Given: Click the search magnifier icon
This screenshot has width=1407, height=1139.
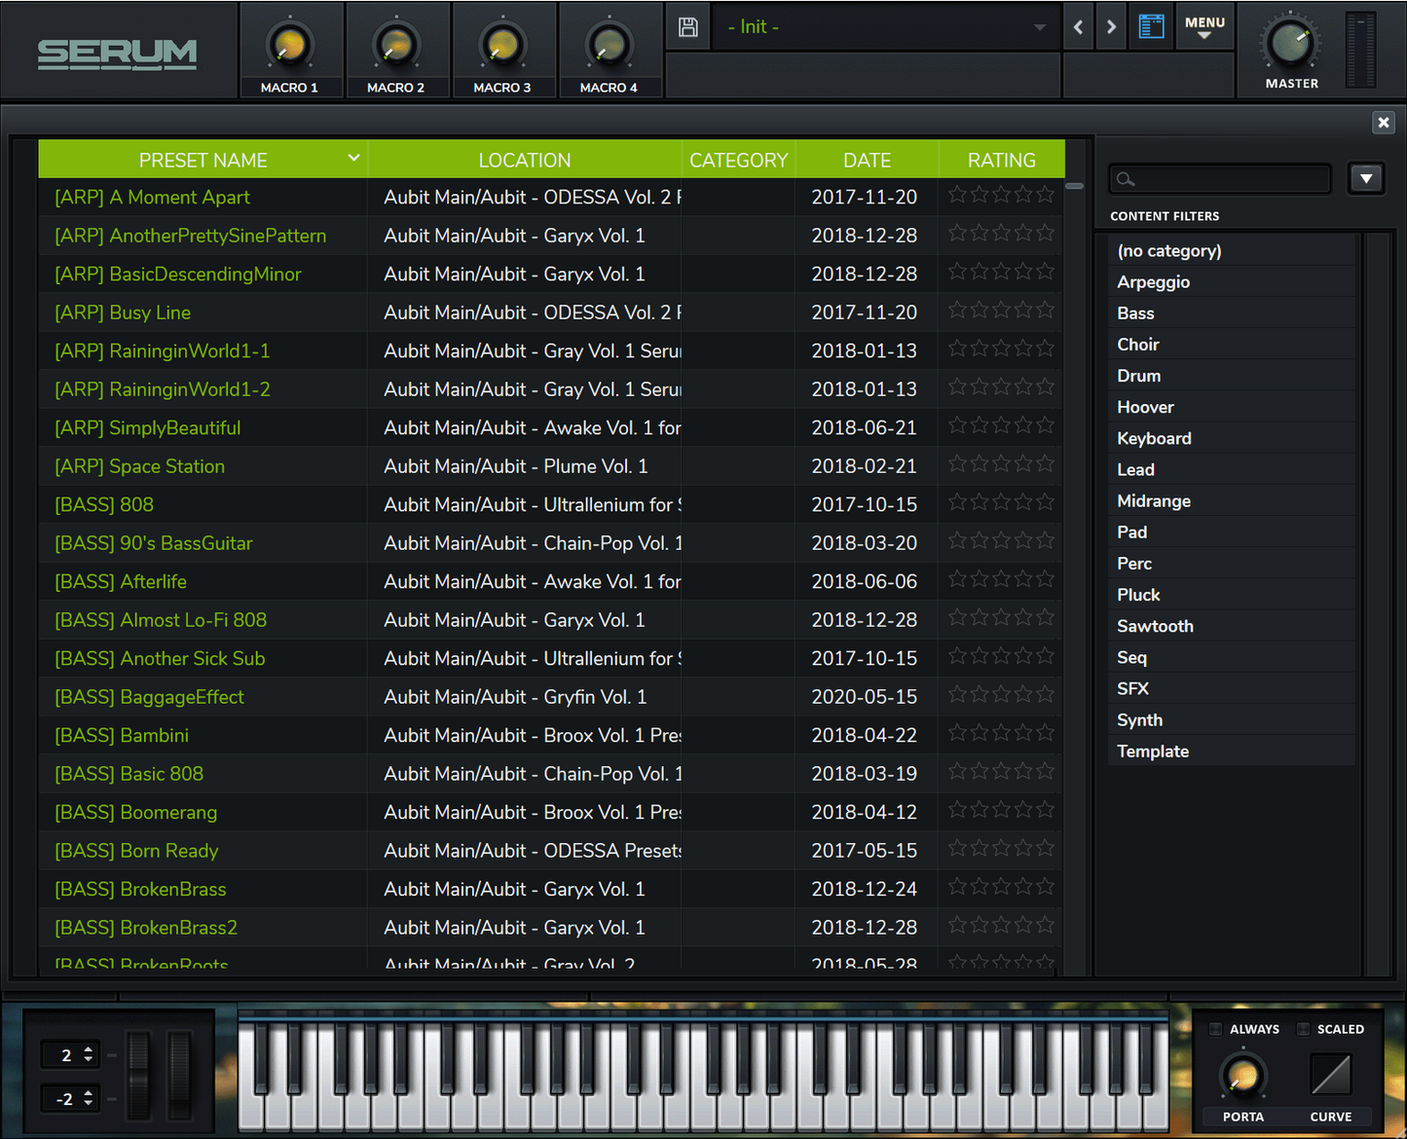Looking at the screenshot, I should [x=1126, y=179].
